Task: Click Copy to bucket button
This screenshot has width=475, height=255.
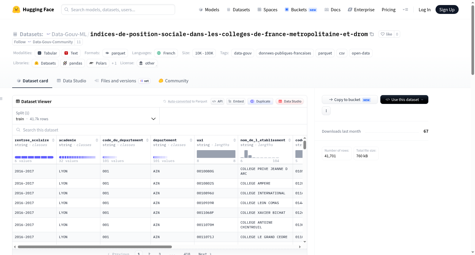Action: (x=350, y=100)
